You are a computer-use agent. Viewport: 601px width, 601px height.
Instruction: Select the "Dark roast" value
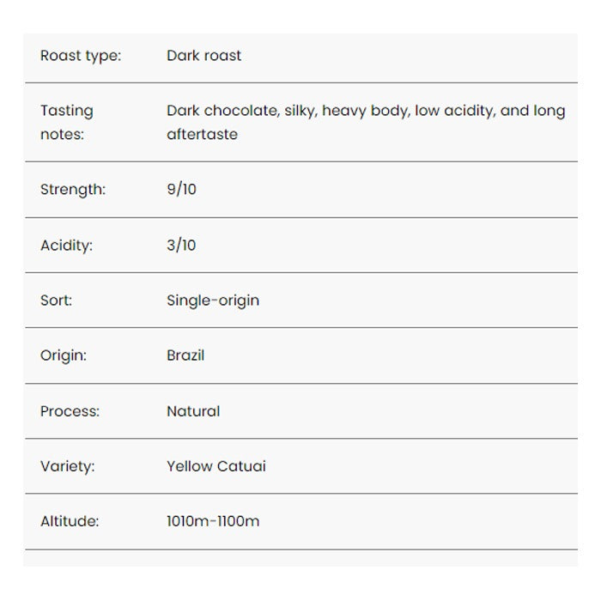[203, 56]
